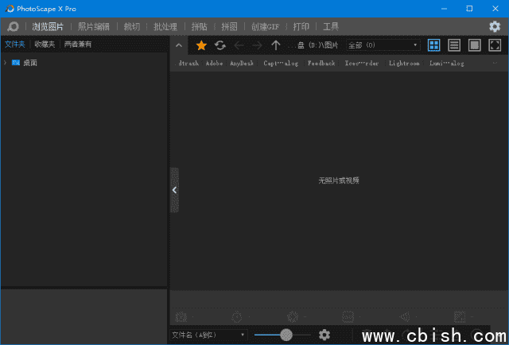Show more subfolders with the chevron
The height and width of the screenshot is (345, 509).
tap(495, 63)
